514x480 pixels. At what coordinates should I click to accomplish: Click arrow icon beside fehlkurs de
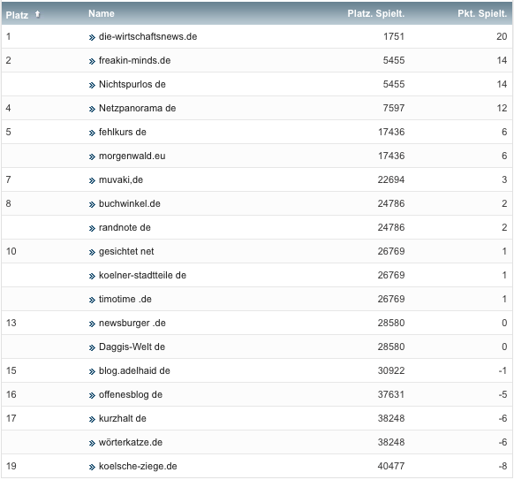pyautogui.click(x=92, y=133)
